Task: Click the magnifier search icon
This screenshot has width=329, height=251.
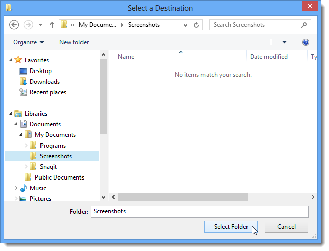Action: 304,25
